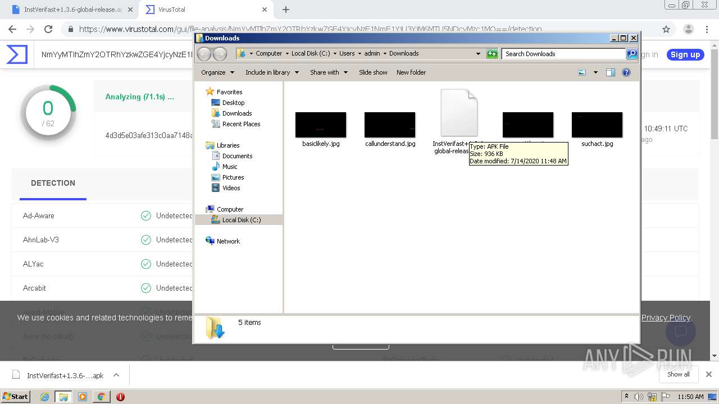Switch to the InstVerifast browser tab
719x404 pixels.
(72, 10)
